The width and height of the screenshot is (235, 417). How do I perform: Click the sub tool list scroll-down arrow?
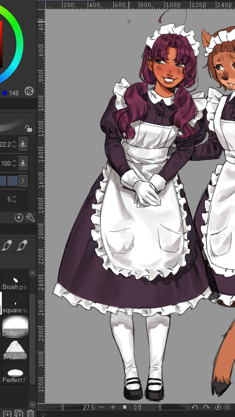[32, 404]
